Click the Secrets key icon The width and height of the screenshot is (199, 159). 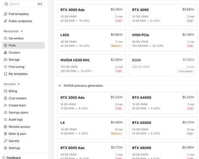[x=5, y=141]
